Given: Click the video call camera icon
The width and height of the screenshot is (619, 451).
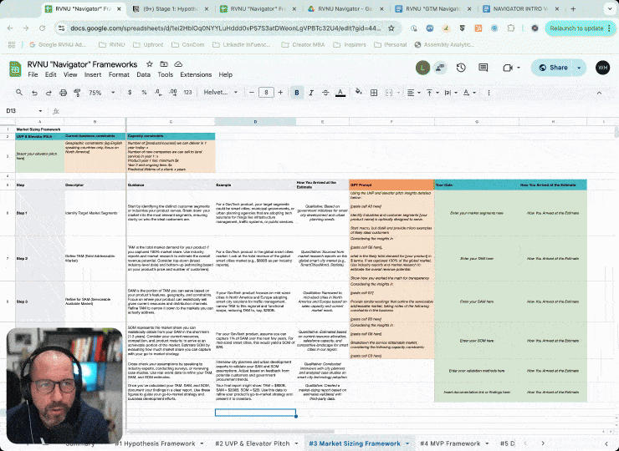Looking at the screenshot, I should 508,68.
